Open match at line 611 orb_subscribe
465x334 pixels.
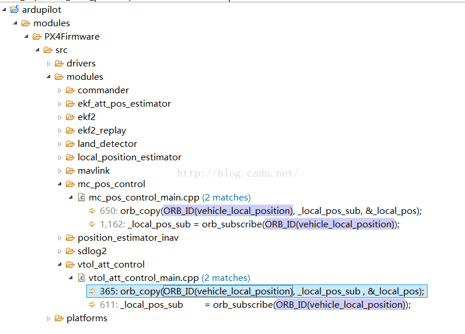(x=255, y=305)
